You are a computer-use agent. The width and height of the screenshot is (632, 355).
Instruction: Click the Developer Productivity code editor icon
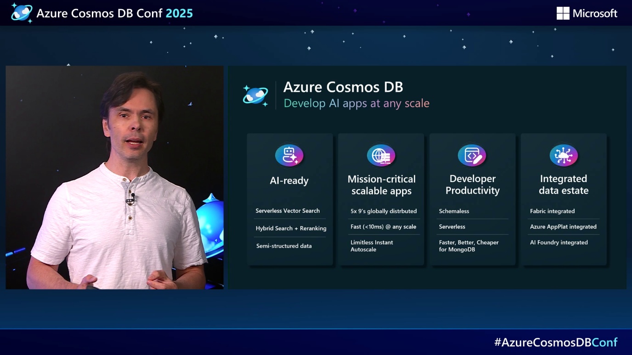pyautogui.click(x=472, y=155)
